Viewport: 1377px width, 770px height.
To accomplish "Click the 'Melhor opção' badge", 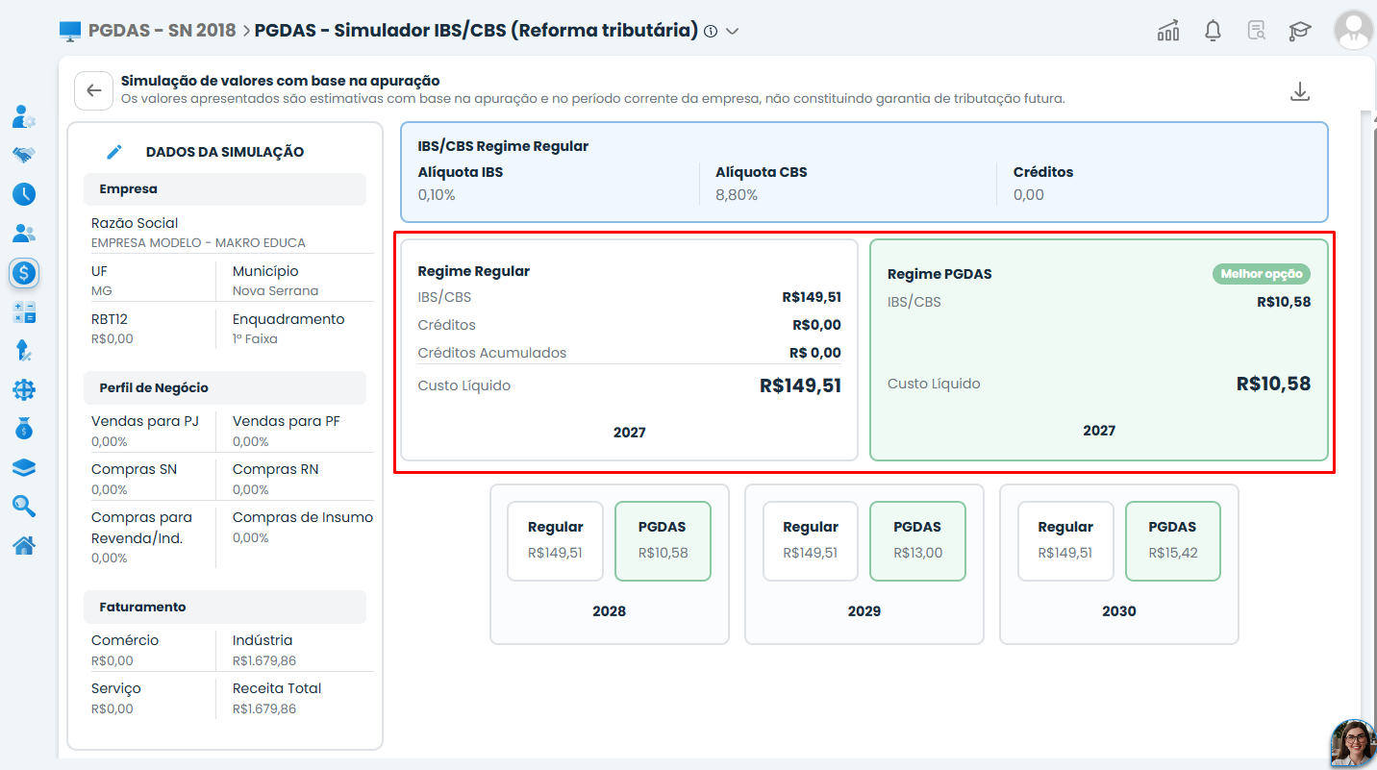I will click(x=1262, y=274).
